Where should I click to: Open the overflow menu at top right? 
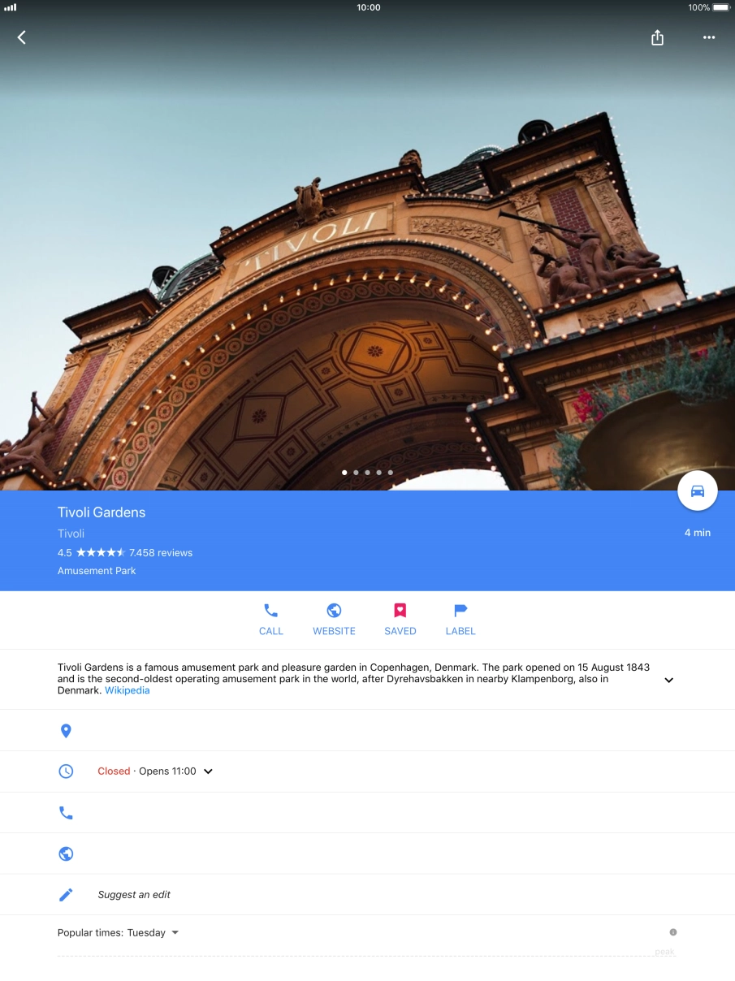(708, 37)
